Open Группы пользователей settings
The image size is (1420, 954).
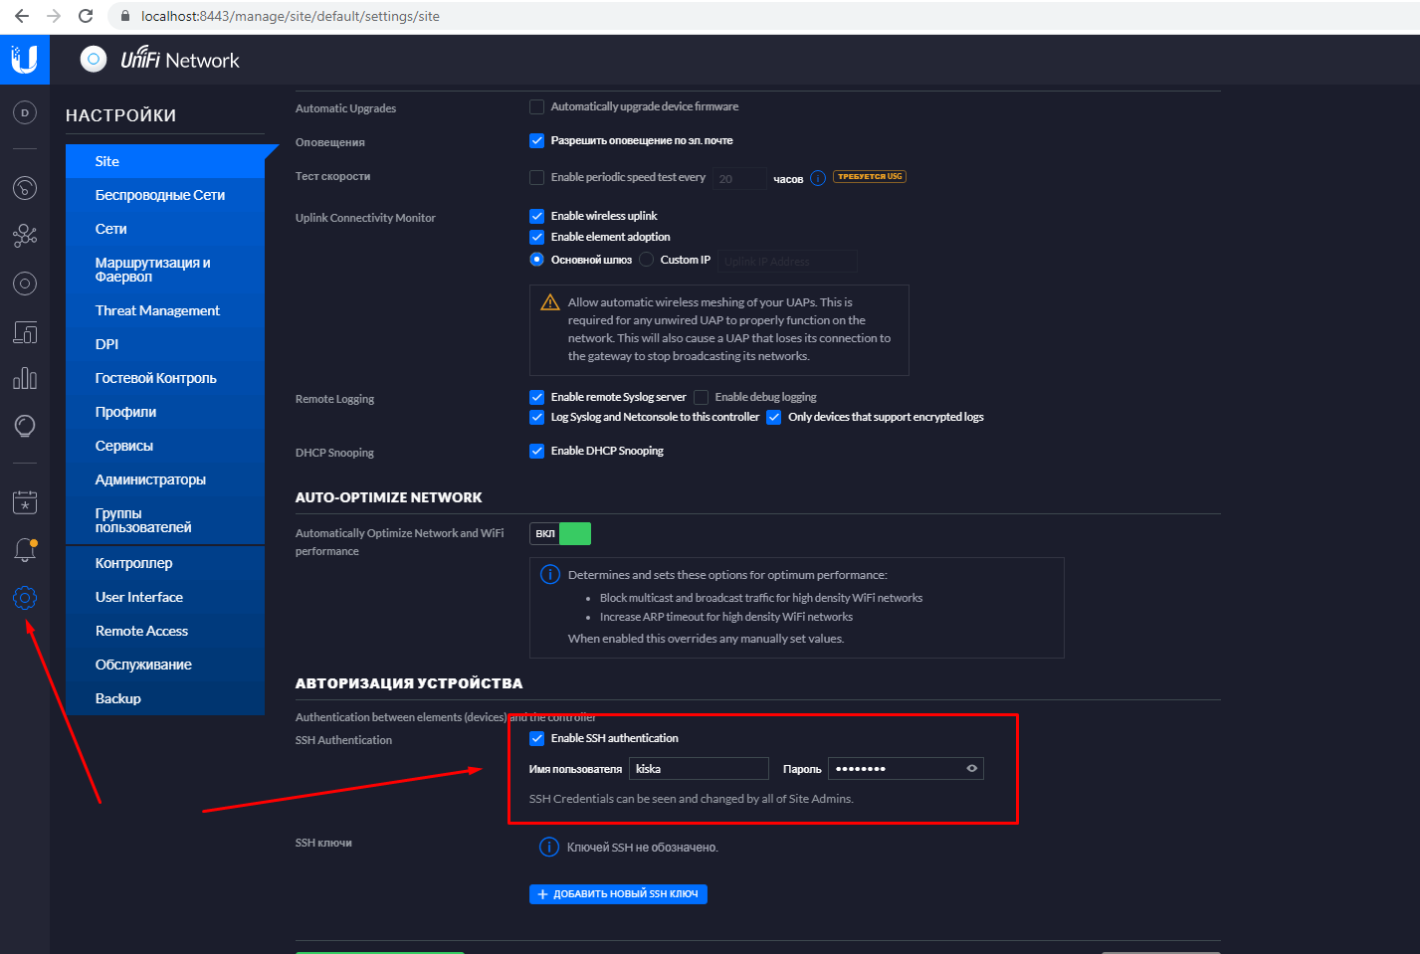[165, 520]
